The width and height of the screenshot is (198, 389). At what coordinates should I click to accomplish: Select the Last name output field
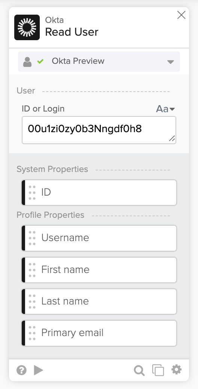[99, 302]
